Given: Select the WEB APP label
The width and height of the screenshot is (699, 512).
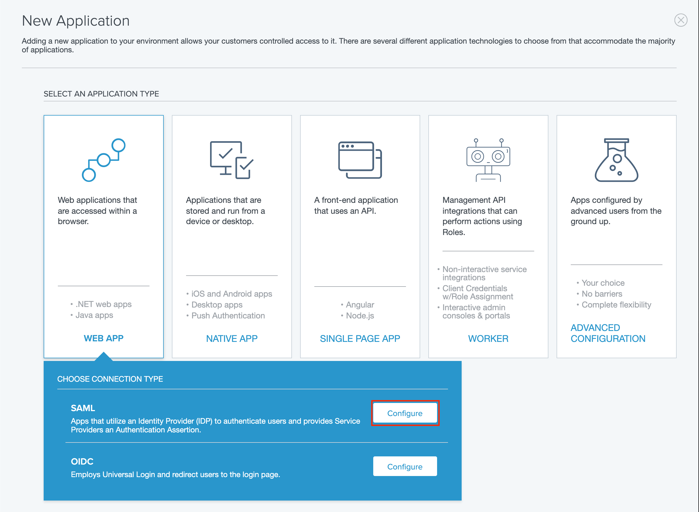Looking at the screenshot, I should tap(104, 338).
